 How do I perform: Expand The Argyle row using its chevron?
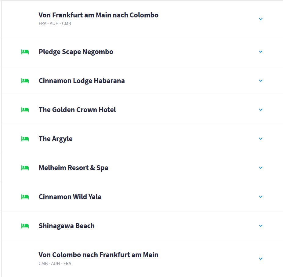tap(261, 139)
